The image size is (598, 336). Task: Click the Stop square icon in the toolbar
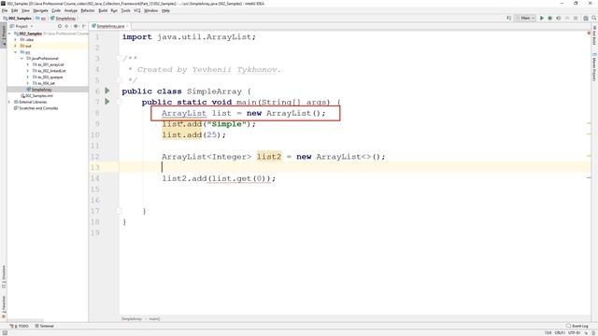tap(576, 18)
